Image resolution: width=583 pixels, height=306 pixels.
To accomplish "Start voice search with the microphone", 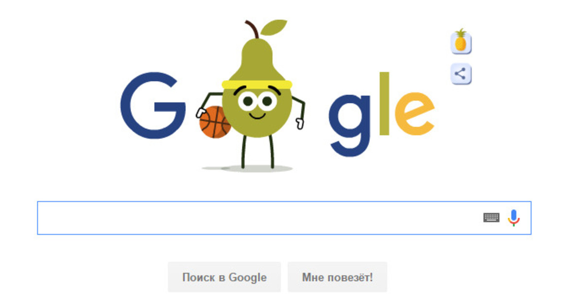I will (x=514, y=218).
